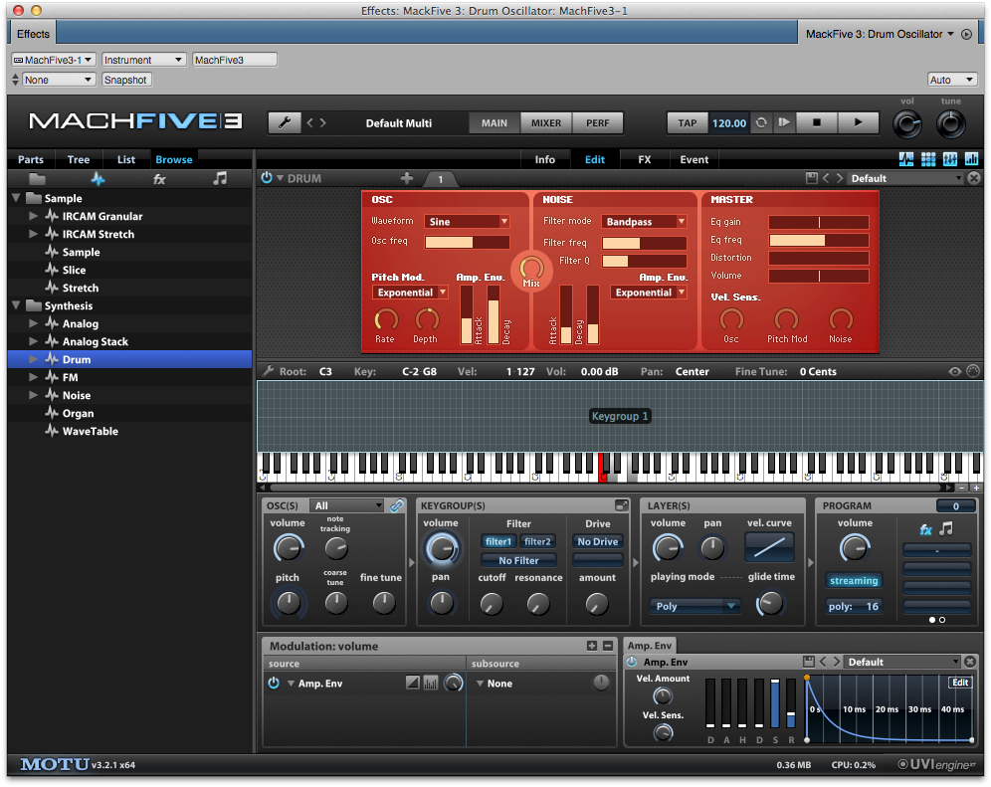Open the Noise Filter mode Bandpass dropdown

click(645, 222)
